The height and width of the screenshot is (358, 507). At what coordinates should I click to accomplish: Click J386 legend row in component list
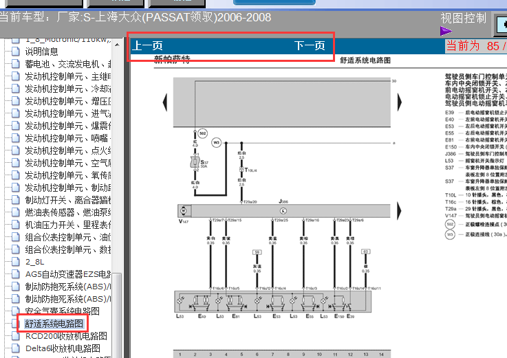click(476, 154)
